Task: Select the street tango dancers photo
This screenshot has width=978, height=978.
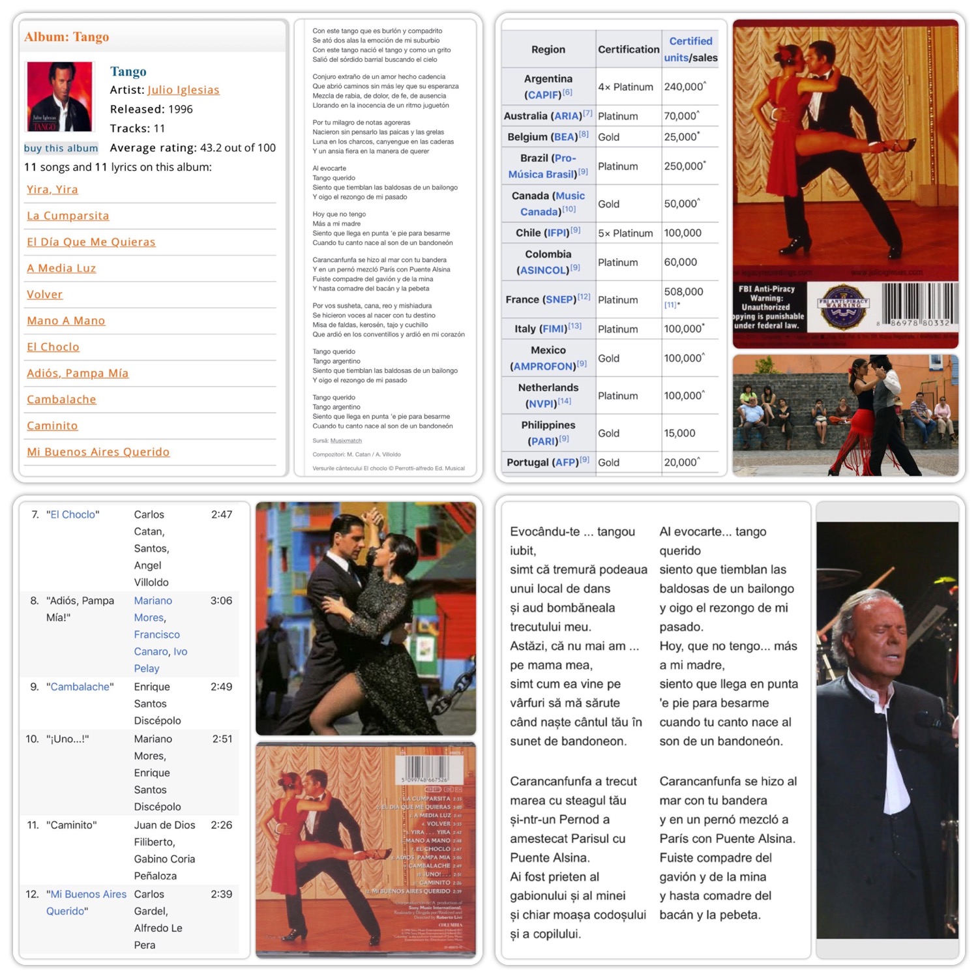Action: point(846,415)
